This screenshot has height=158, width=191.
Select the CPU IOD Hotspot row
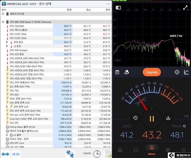pos(56,50)
